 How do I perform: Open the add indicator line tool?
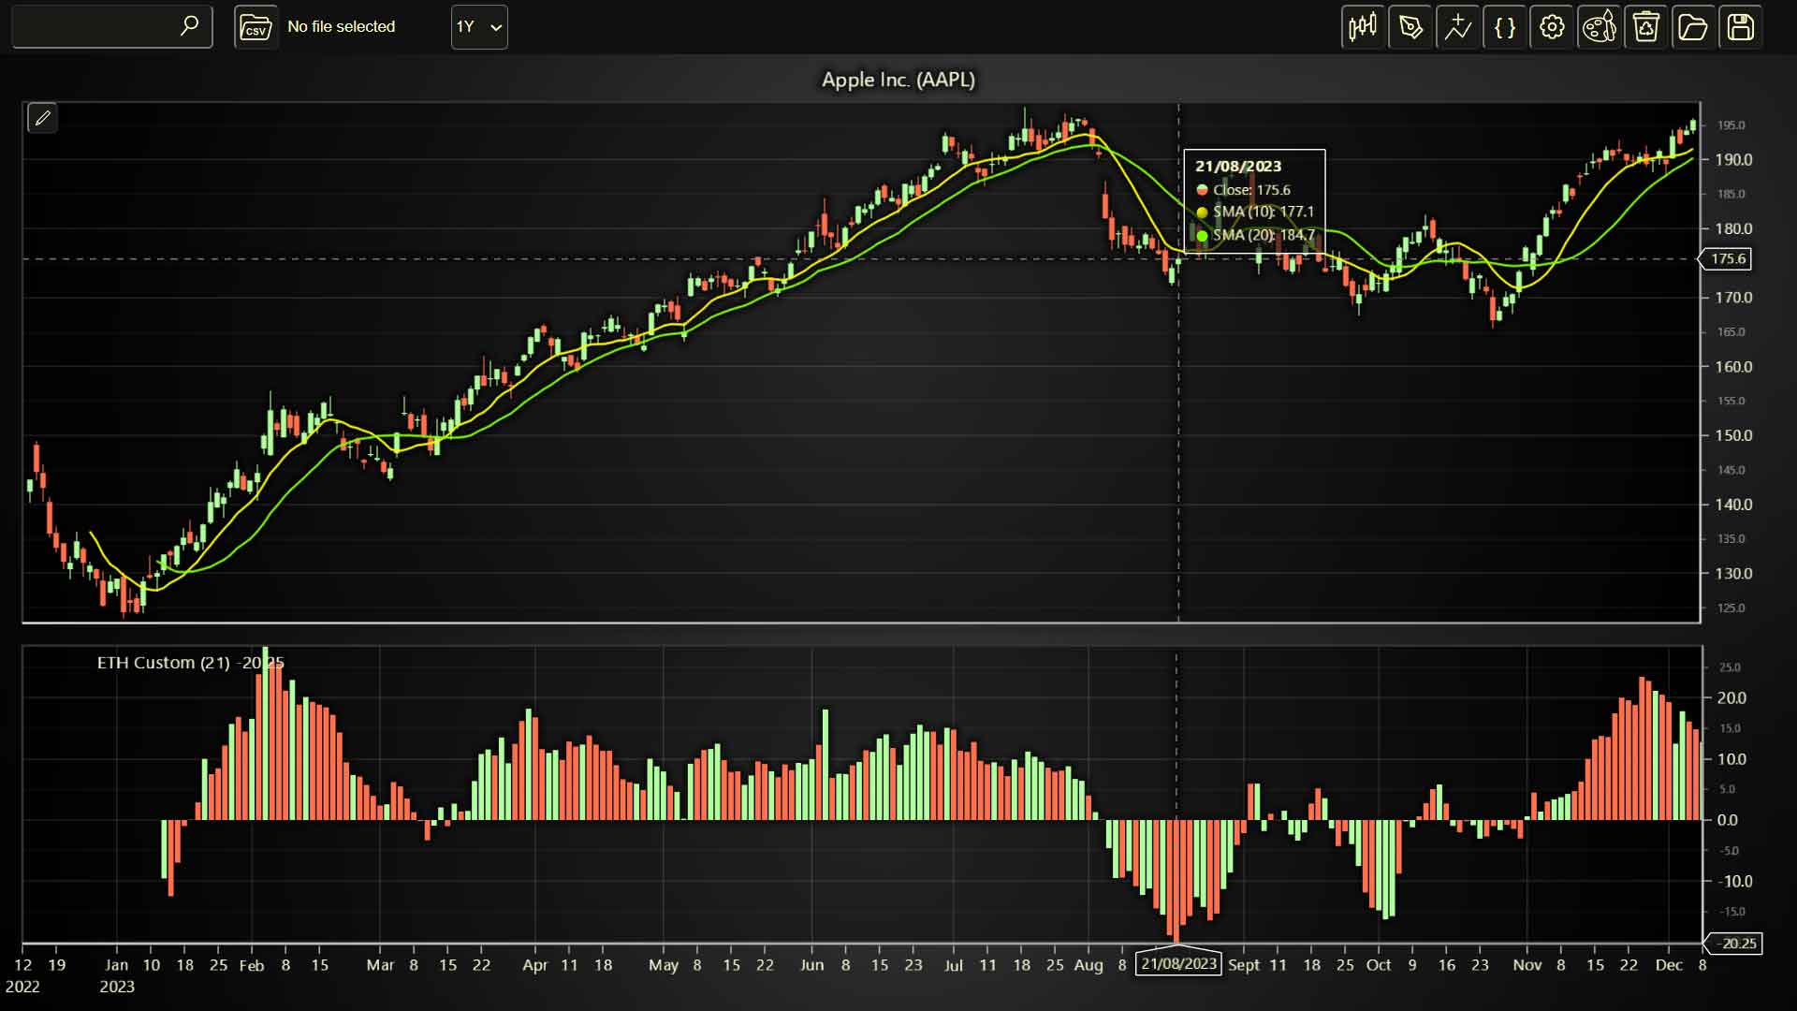pos(1457,27)
